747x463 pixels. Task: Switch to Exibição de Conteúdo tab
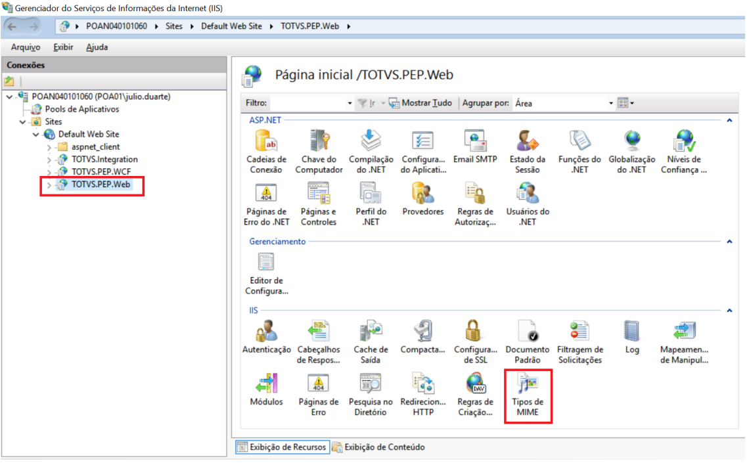click(x=378, y=447)
